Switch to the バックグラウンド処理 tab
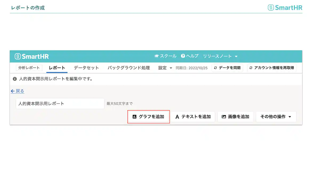This screenshot has height=175, width=312. (129, 68)
